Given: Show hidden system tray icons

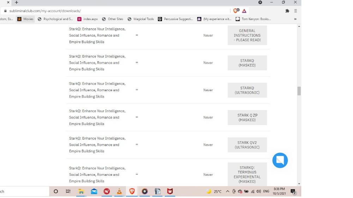Looking at the screenshot, I should (x=228, y=192).
